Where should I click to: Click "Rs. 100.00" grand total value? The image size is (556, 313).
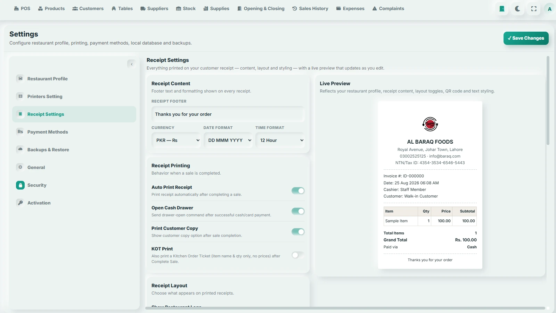pos(466,240)
